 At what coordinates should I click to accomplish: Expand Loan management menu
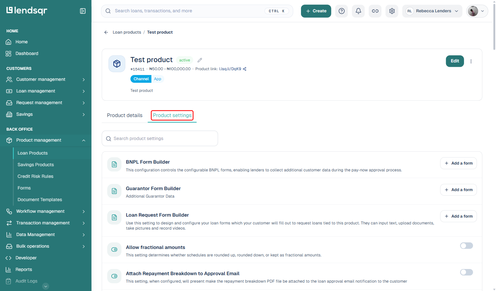46,91
